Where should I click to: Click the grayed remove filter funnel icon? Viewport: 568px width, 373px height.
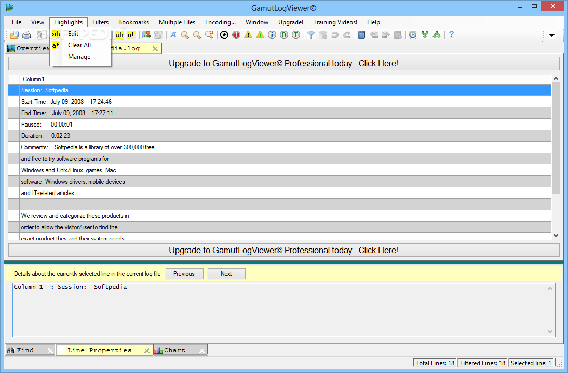[323, 35]
